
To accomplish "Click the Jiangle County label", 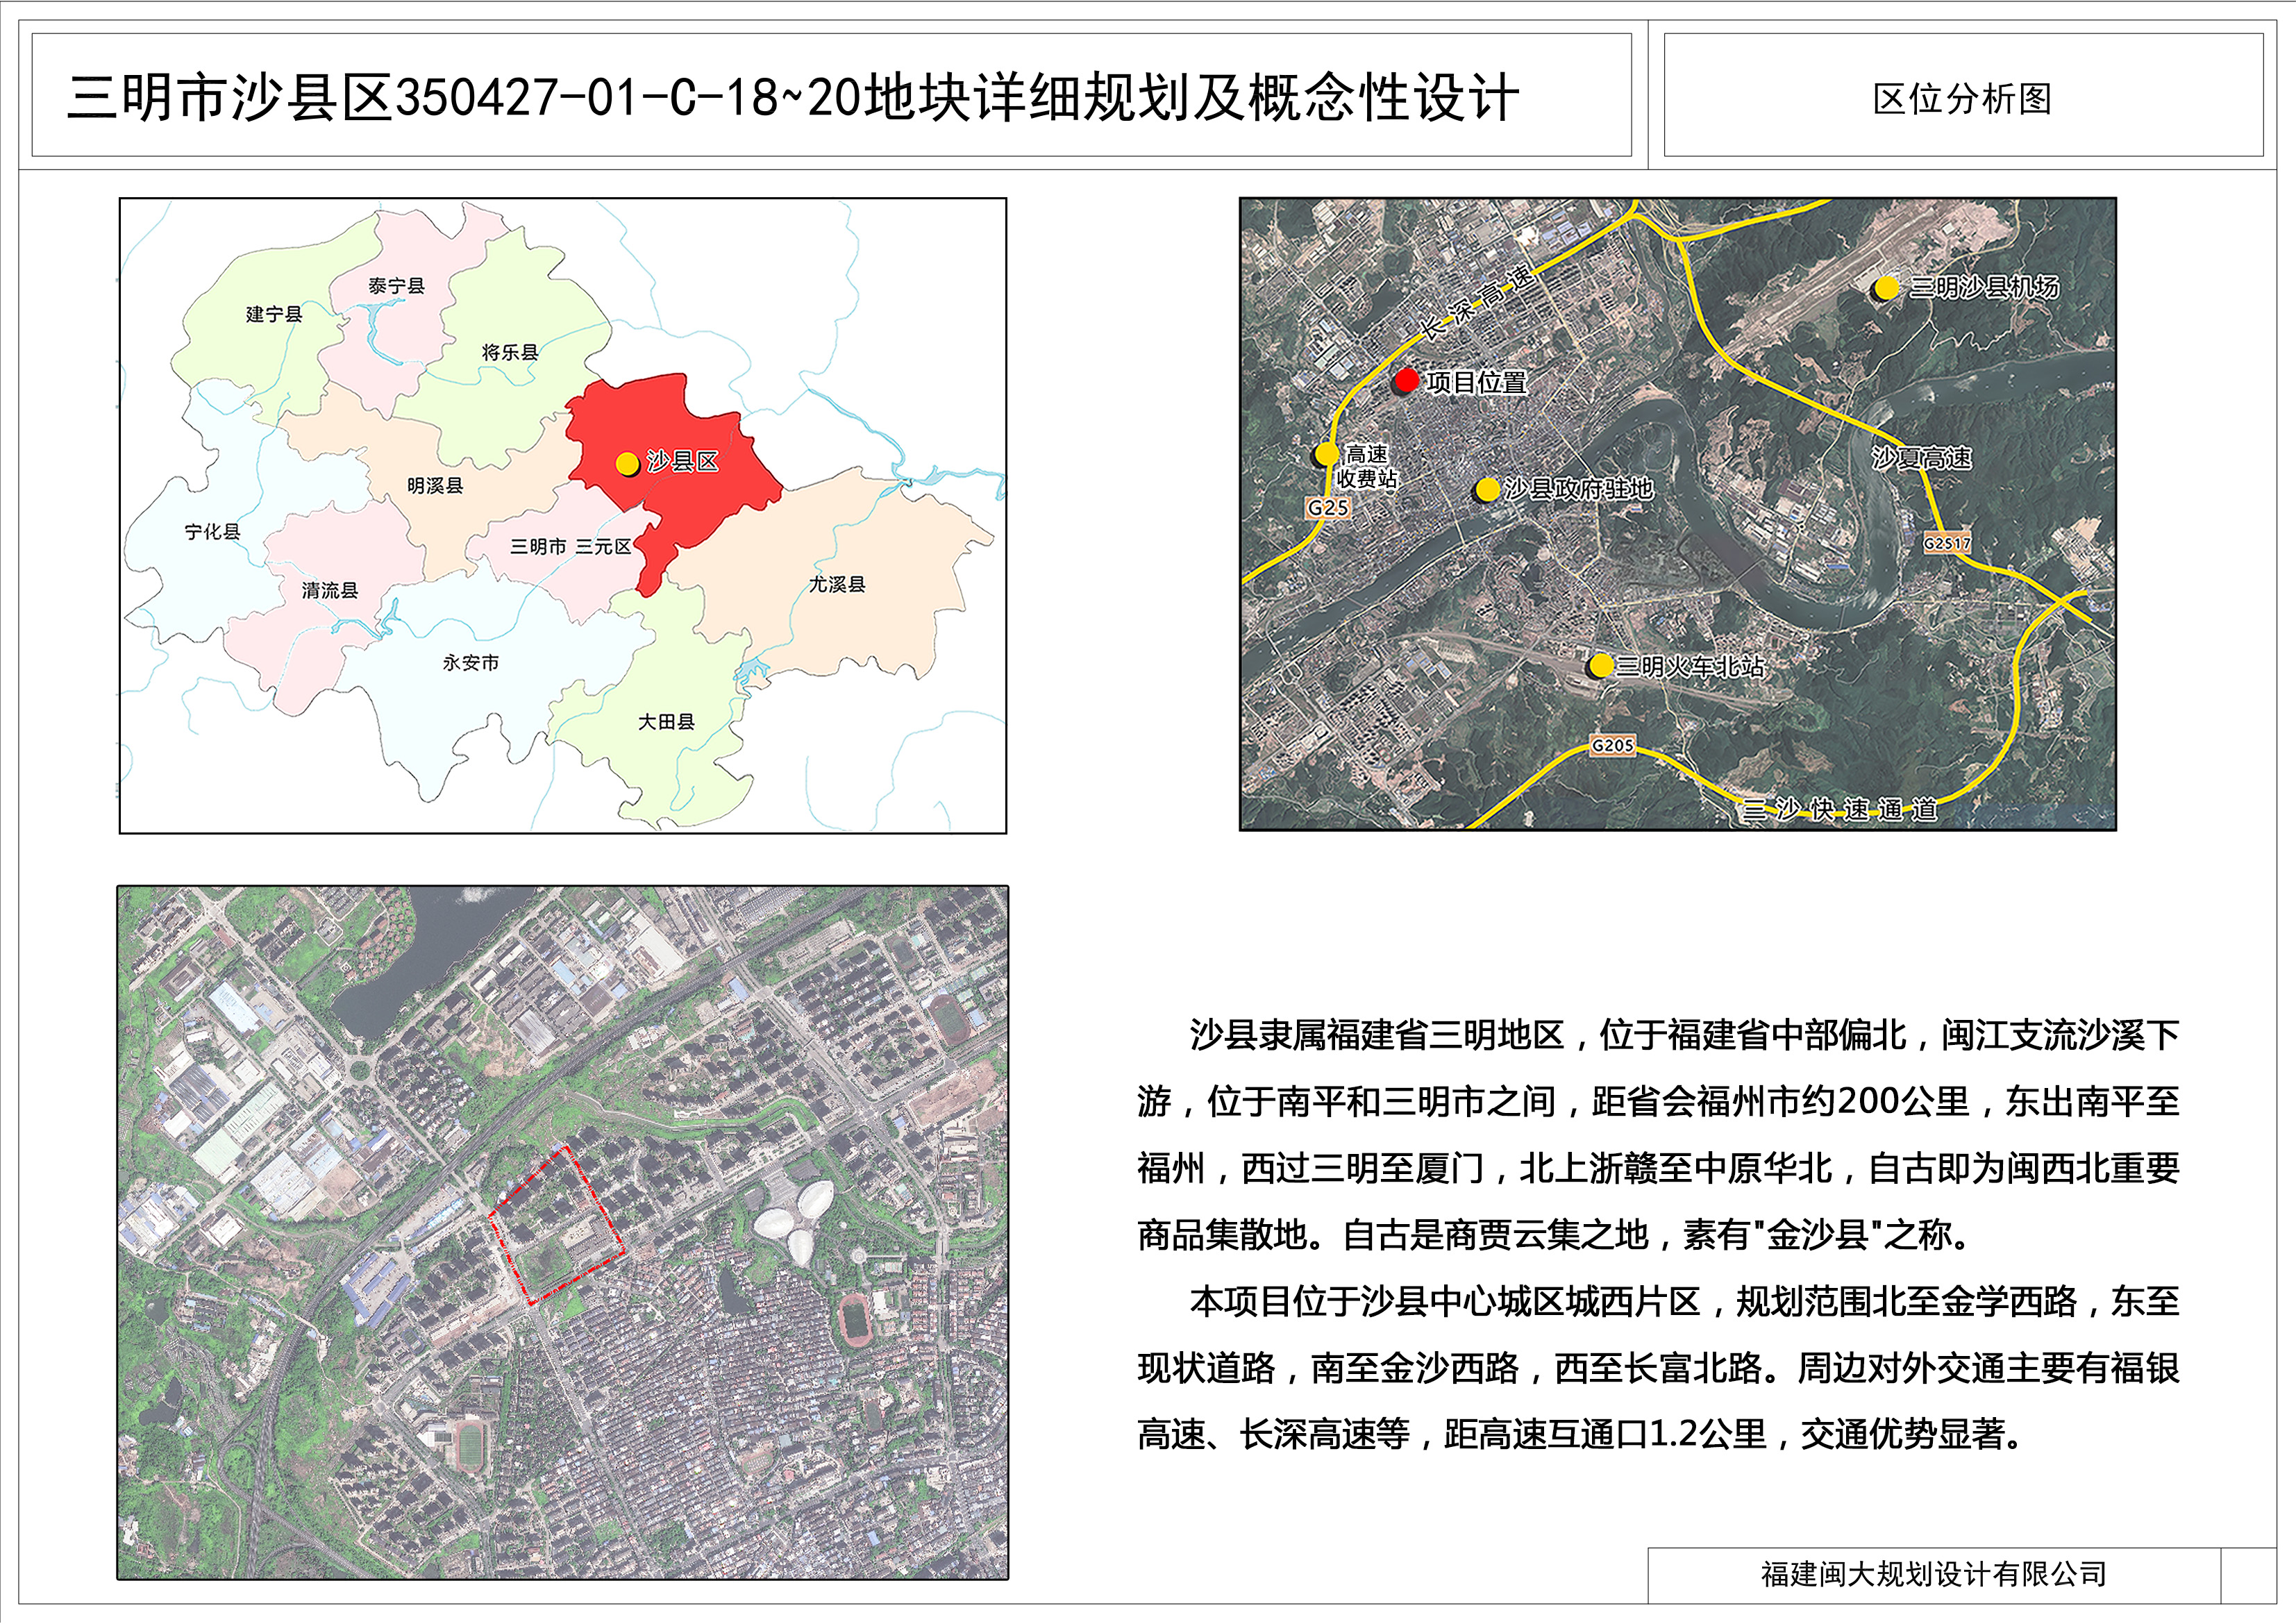I will pos(510,352).
